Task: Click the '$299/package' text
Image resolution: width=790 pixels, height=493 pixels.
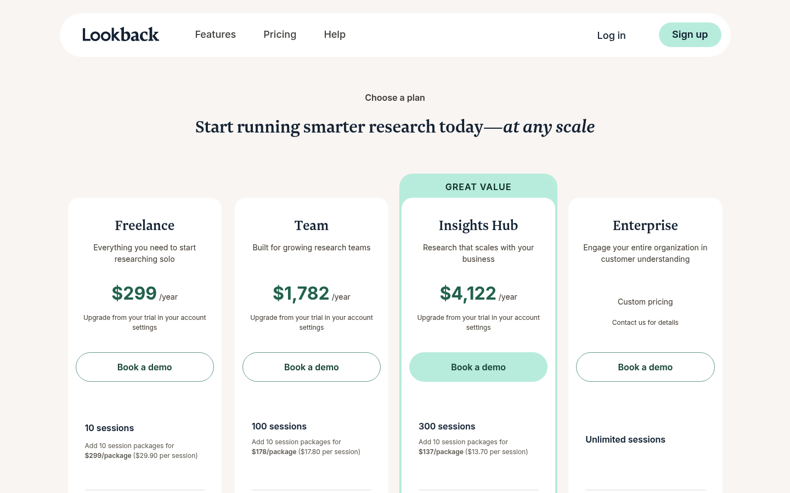Action: pos(108,456)
